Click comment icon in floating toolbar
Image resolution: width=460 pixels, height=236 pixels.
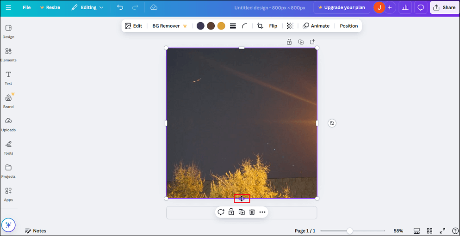(221, 212)
